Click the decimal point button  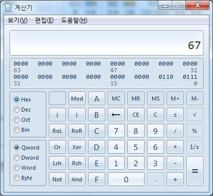point(156,179)
